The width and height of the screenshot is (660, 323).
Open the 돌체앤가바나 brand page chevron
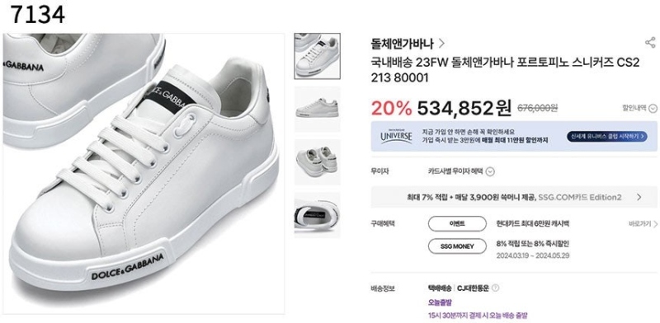[x=441, y=44]
